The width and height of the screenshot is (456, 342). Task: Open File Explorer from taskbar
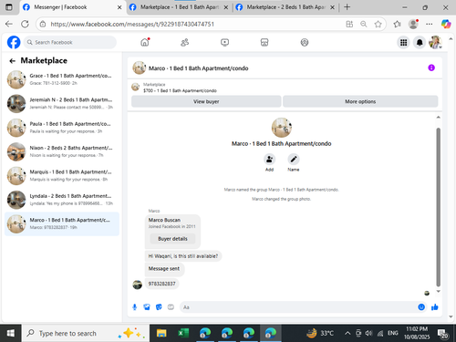161,334
